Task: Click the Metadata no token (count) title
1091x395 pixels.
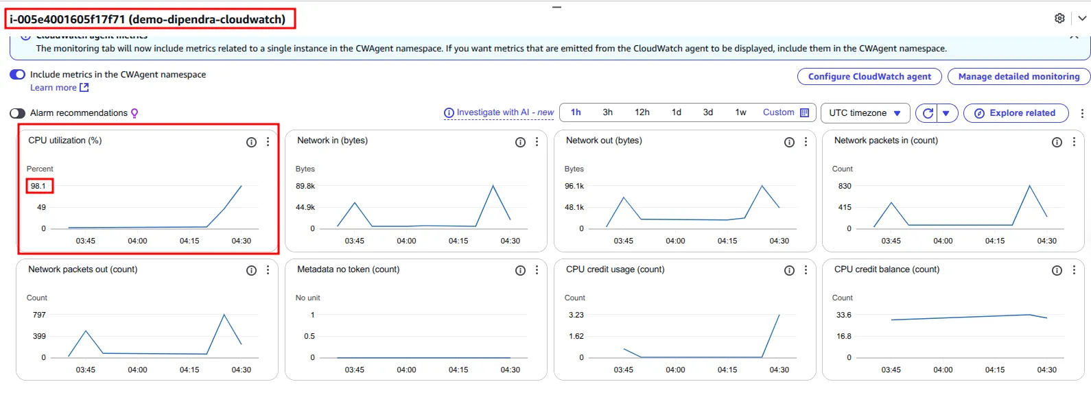Action: point(348,270)
